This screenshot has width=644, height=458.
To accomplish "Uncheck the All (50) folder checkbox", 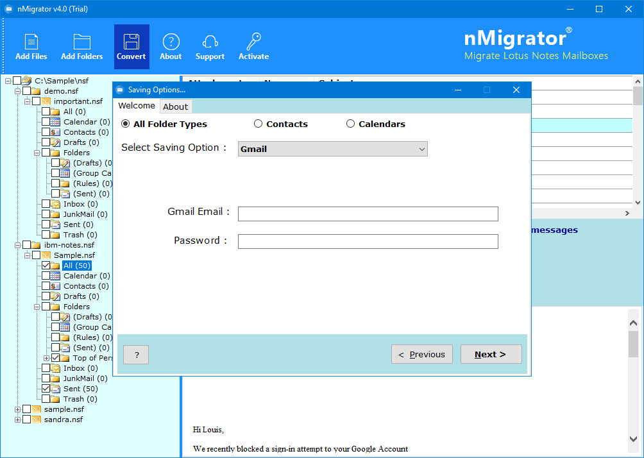I will pyautogui.click(x=46, y=266).
